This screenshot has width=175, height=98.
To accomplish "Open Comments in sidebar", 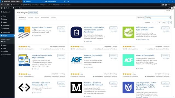I will (x=6, y=25).
